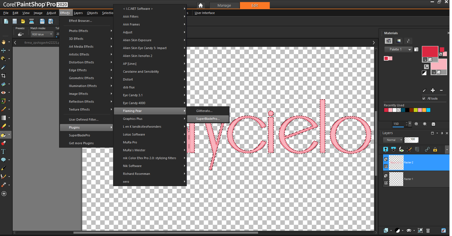Screen dimensions: 452x236
Task: Click the Open folder icon in toolbar
Action: 23,21
